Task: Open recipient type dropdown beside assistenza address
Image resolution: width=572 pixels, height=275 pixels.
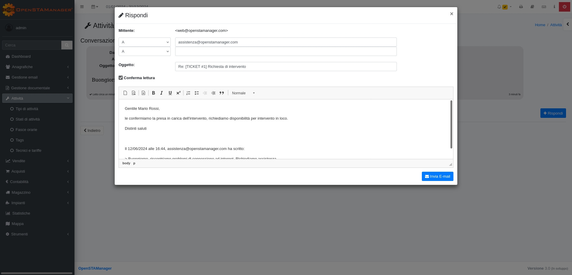Action: (x=144, y=42)
